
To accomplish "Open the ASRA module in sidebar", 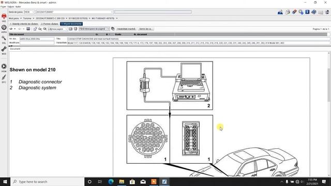I will coord(4,28).
